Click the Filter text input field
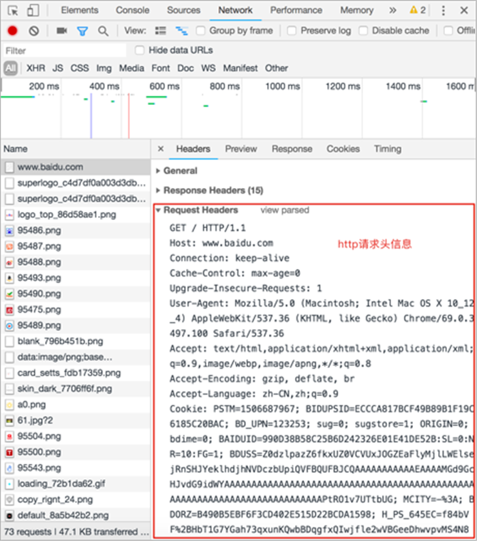The height and width of the screenshot is (541, 477). click(65, 50)
